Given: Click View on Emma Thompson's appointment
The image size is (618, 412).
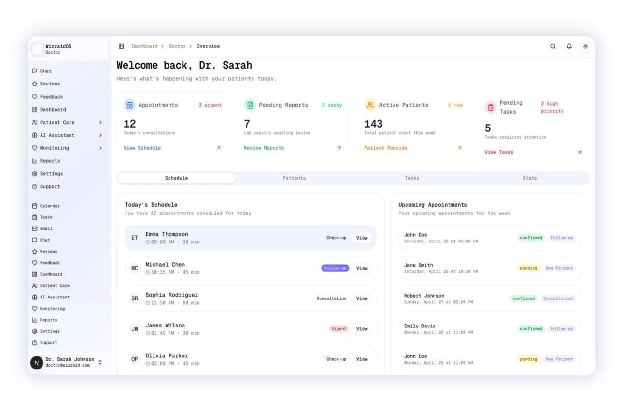Looking at the screenshot, I should tap(362, 238).
